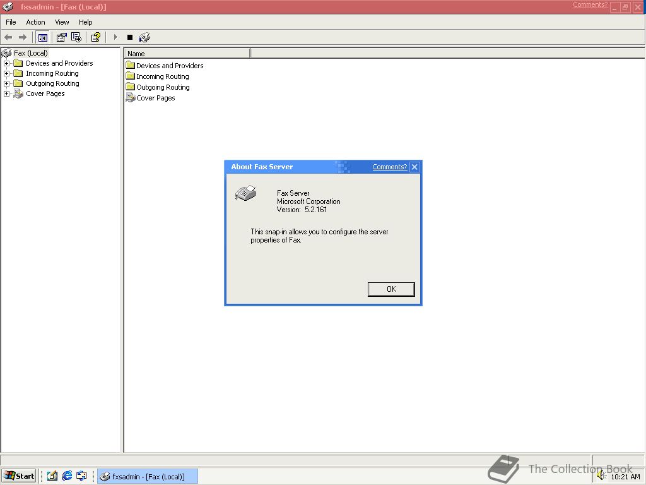Click the fxsadmin title bar fax icon
The width and height of the screenshot is (646, 485).
tap(8, 6)
